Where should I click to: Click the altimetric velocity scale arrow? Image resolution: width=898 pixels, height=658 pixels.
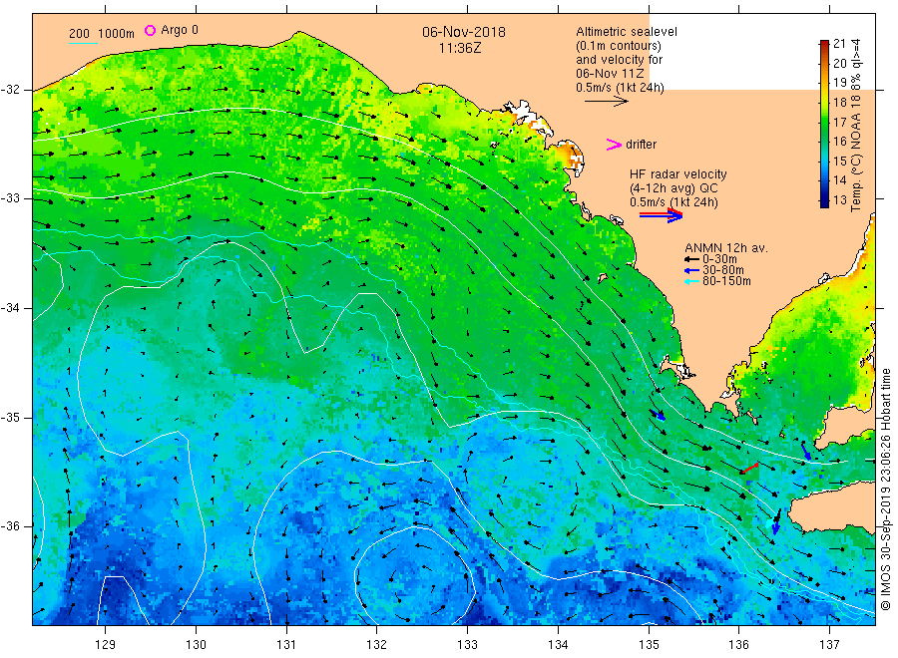[606, 102]
